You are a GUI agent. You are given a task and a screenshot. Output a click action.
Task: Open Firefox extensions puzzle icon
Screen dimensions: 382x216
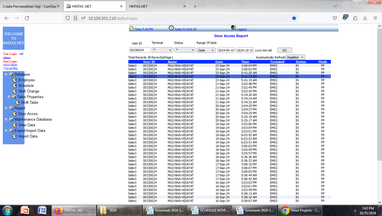point(355,18)
